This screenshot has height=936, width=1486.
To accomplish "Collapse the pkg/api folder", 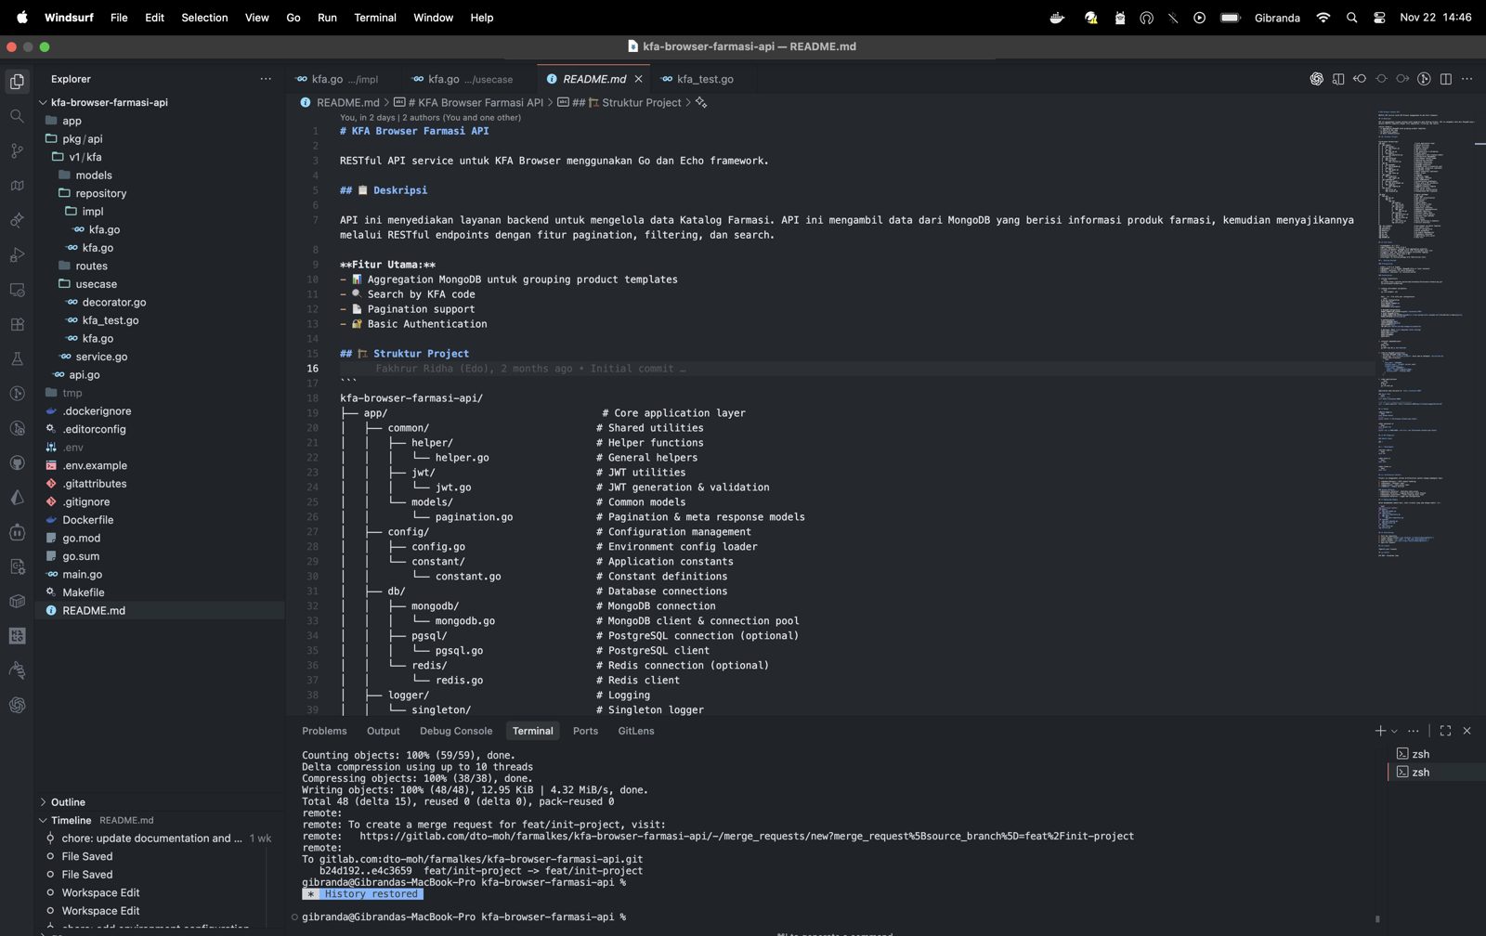I will click(x=82, y=138).
